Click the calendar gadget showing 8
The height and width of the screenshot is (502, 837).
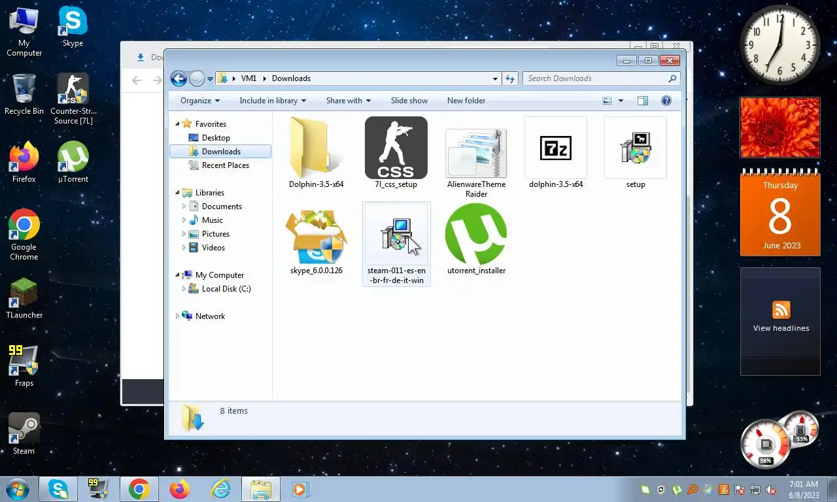tap(780, 213)
